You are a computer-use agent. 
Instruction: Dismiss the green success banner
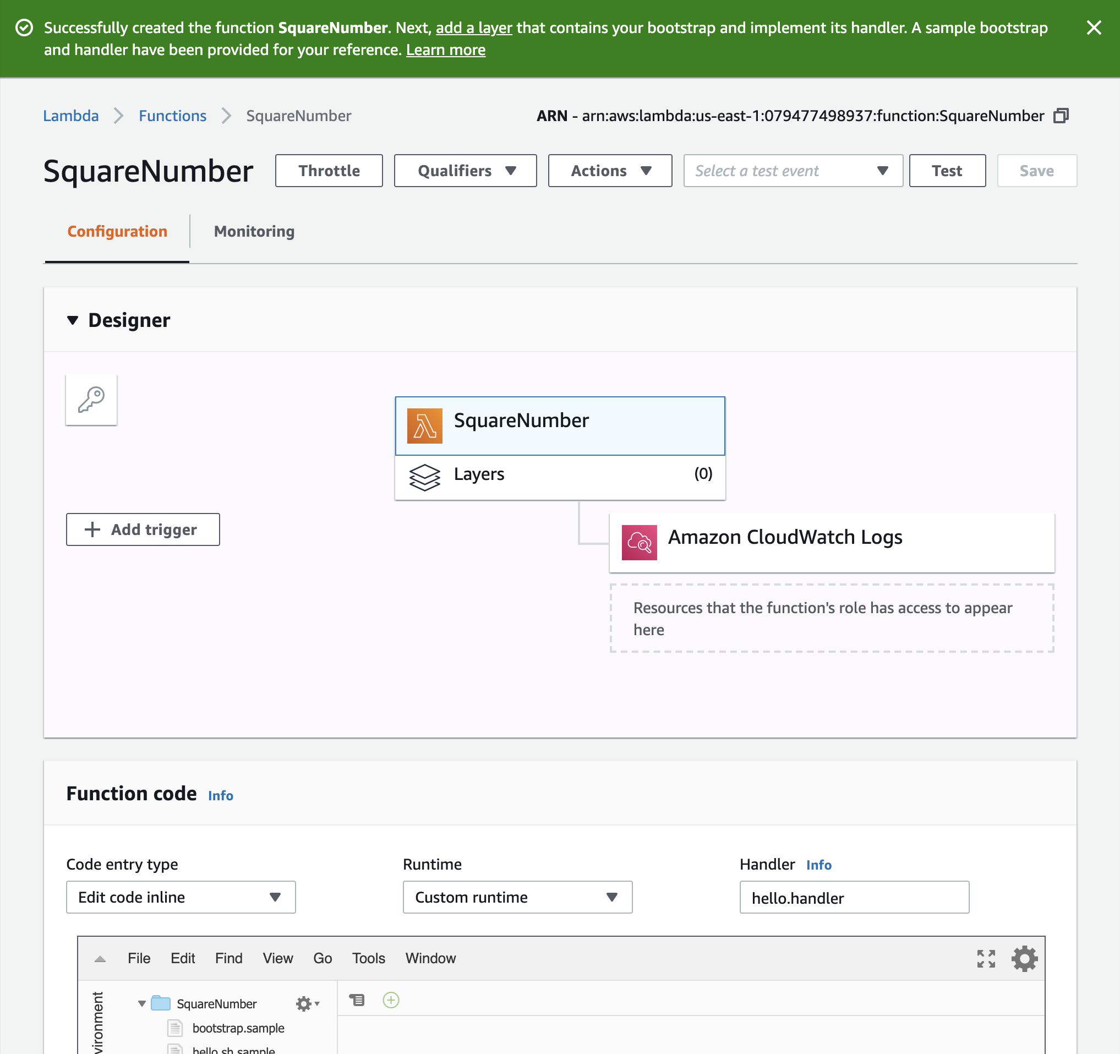1094,28
